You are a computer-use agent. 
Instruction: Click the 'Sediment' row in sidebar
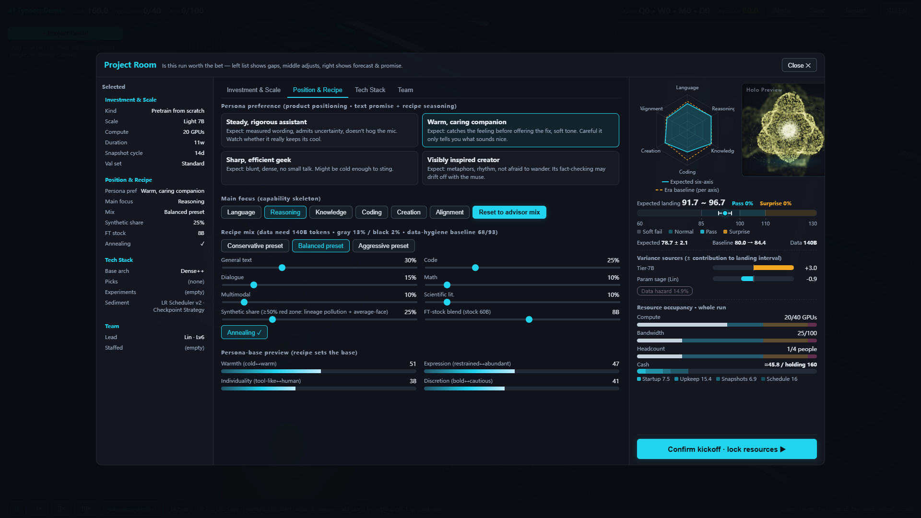coord(154,306)
